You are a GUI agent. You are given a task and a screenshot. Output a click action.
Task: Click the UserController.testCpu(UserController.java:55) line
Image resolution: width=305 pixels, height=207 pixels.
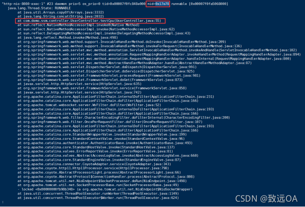tap(89, 21)
